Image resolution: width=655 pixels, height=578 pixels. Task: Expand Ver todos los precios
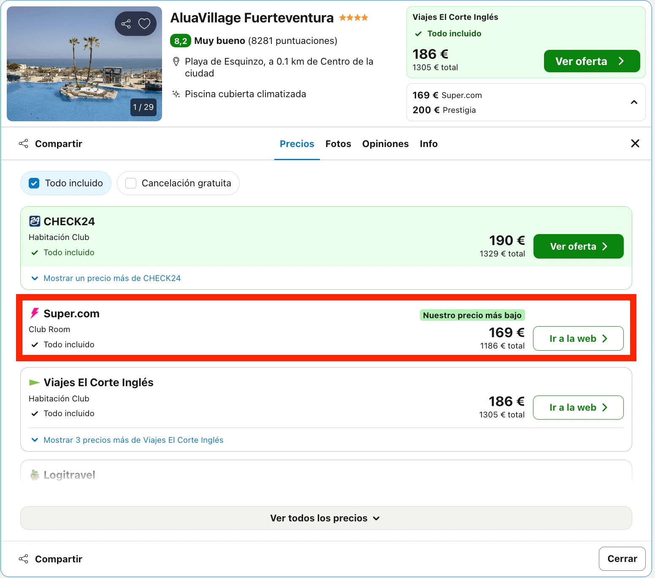tap(326, 518)
